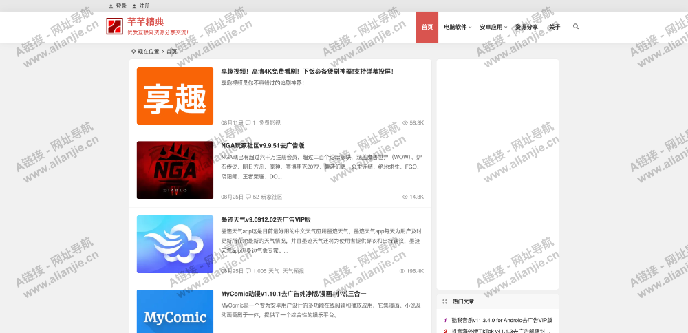Click the 享趣 orange thumbnail
The width and height of the screenshot is (688, 333).
click(175, 96)
